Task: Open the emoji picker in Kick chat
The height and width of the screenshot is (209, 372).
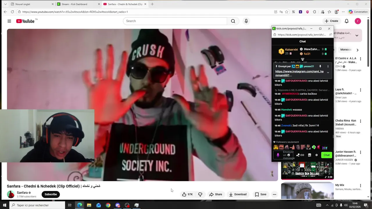Action: tap(289, 155)
